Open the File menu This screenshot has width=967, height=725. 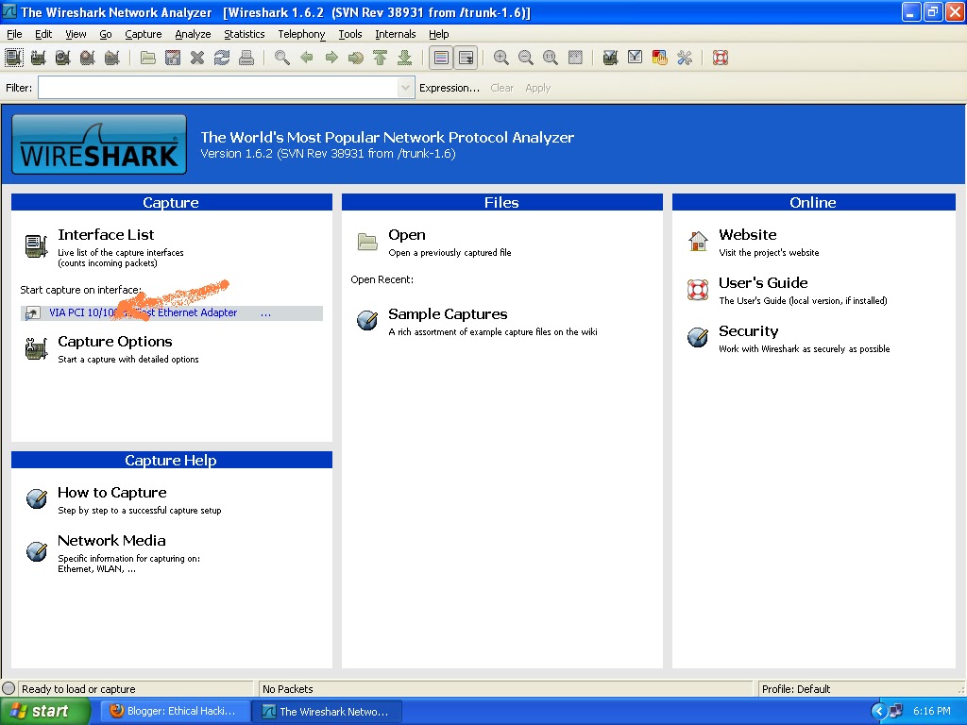[x=14, y=34]
